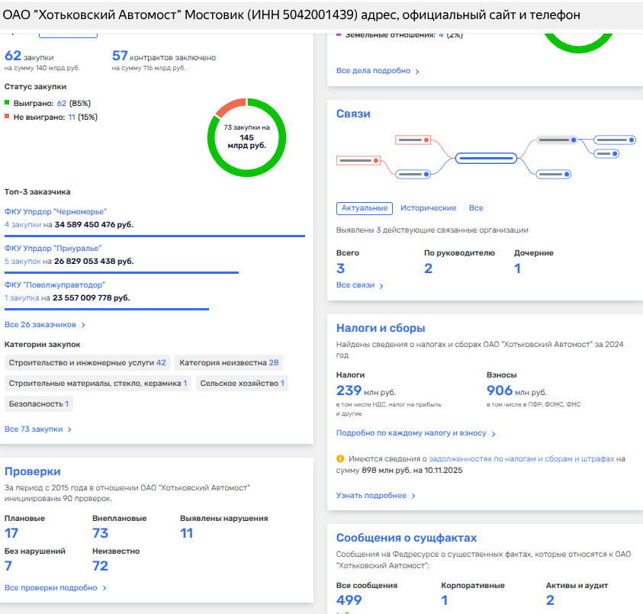This screenshot has height=614, width=643.
Task: Click the central blue node in connections diagram
Action: (486, 159)
